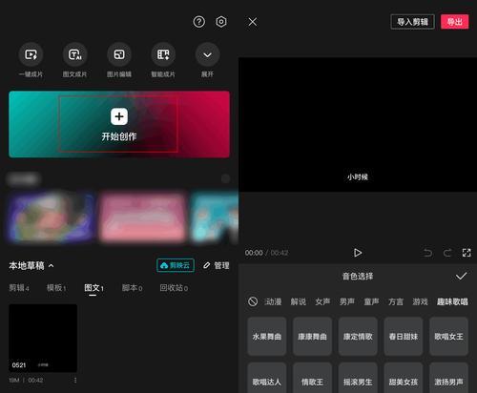
Task: Click the 管理 manage drafts button
Action: click(x=217, y=265)
